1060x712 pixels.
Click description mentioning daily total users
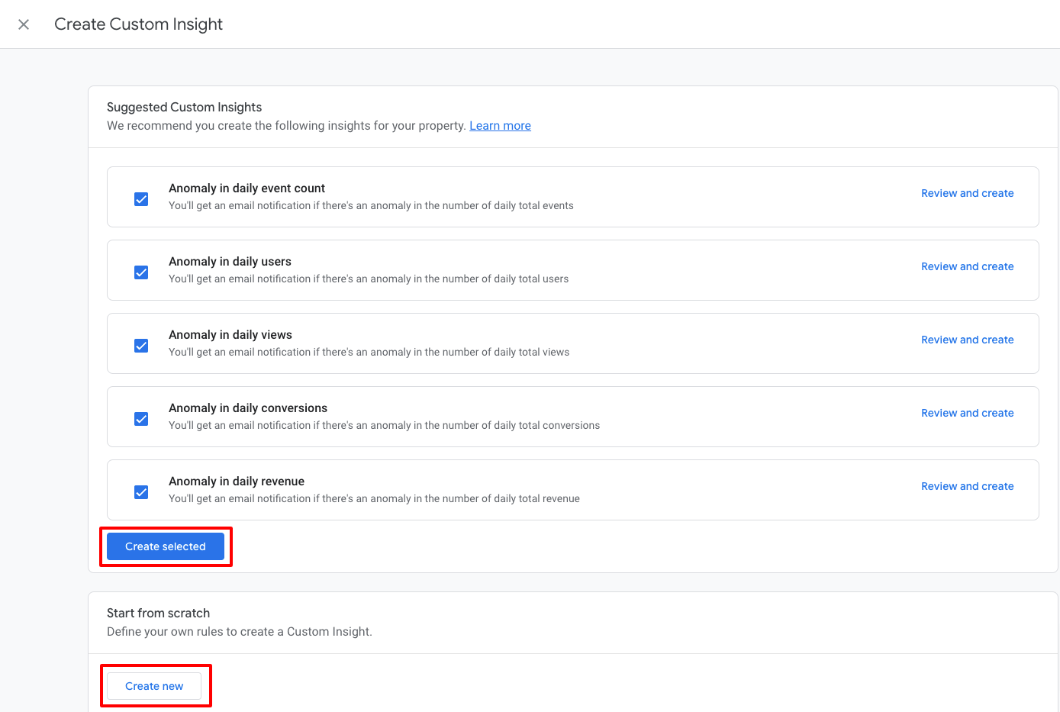(x=369, y=279)
